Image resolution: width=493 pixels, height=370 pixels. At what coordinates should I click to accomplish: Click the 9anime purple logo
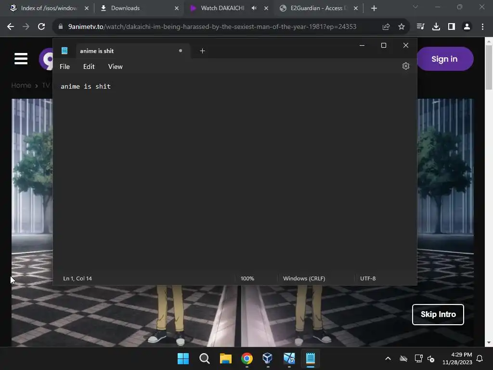(x=46, y=59)
